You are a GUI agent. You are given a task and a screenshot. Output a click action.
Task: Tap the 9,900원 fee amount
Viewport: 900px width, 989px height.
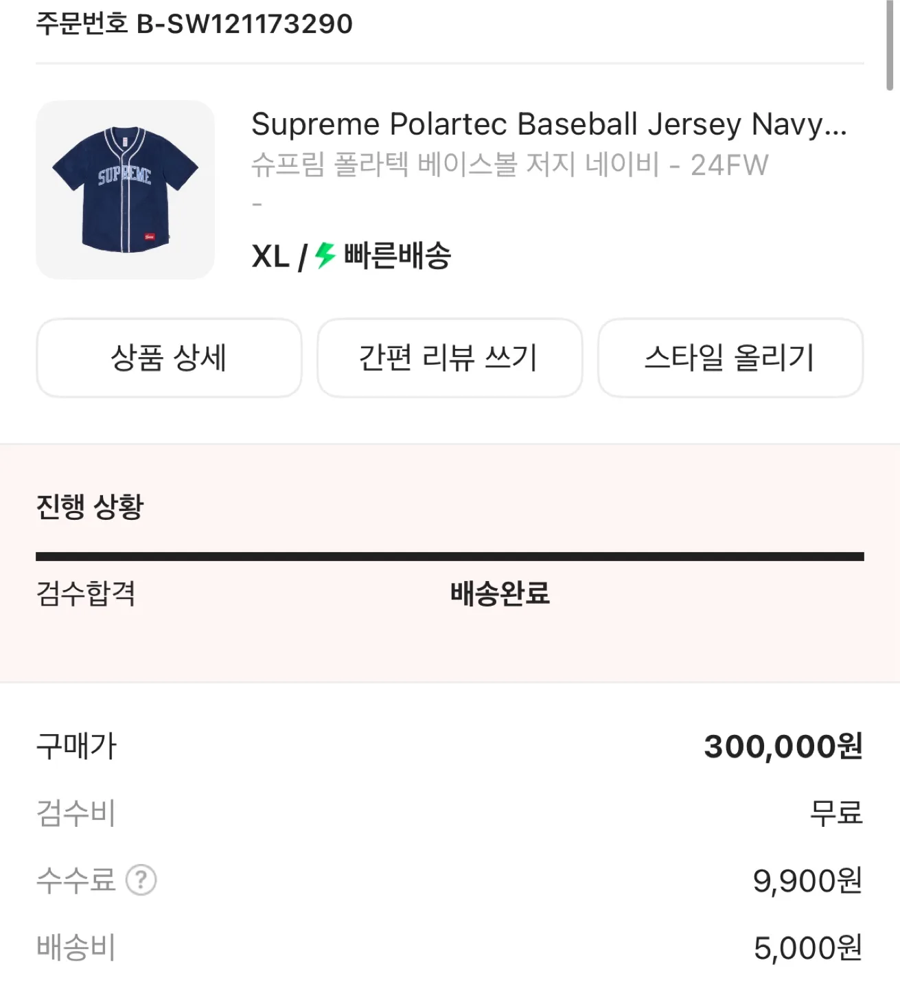tap(807, 880)
